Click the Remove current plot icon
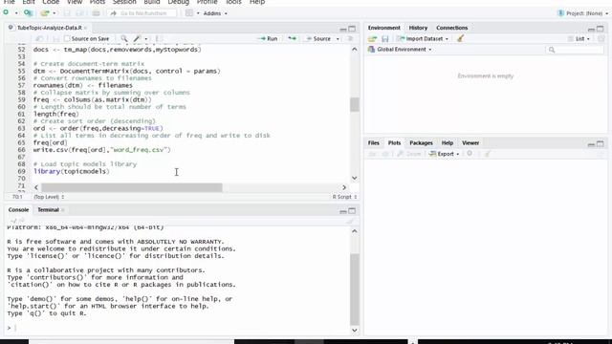The height and width of the screenshot is (344, 612). tap(470, 154)
